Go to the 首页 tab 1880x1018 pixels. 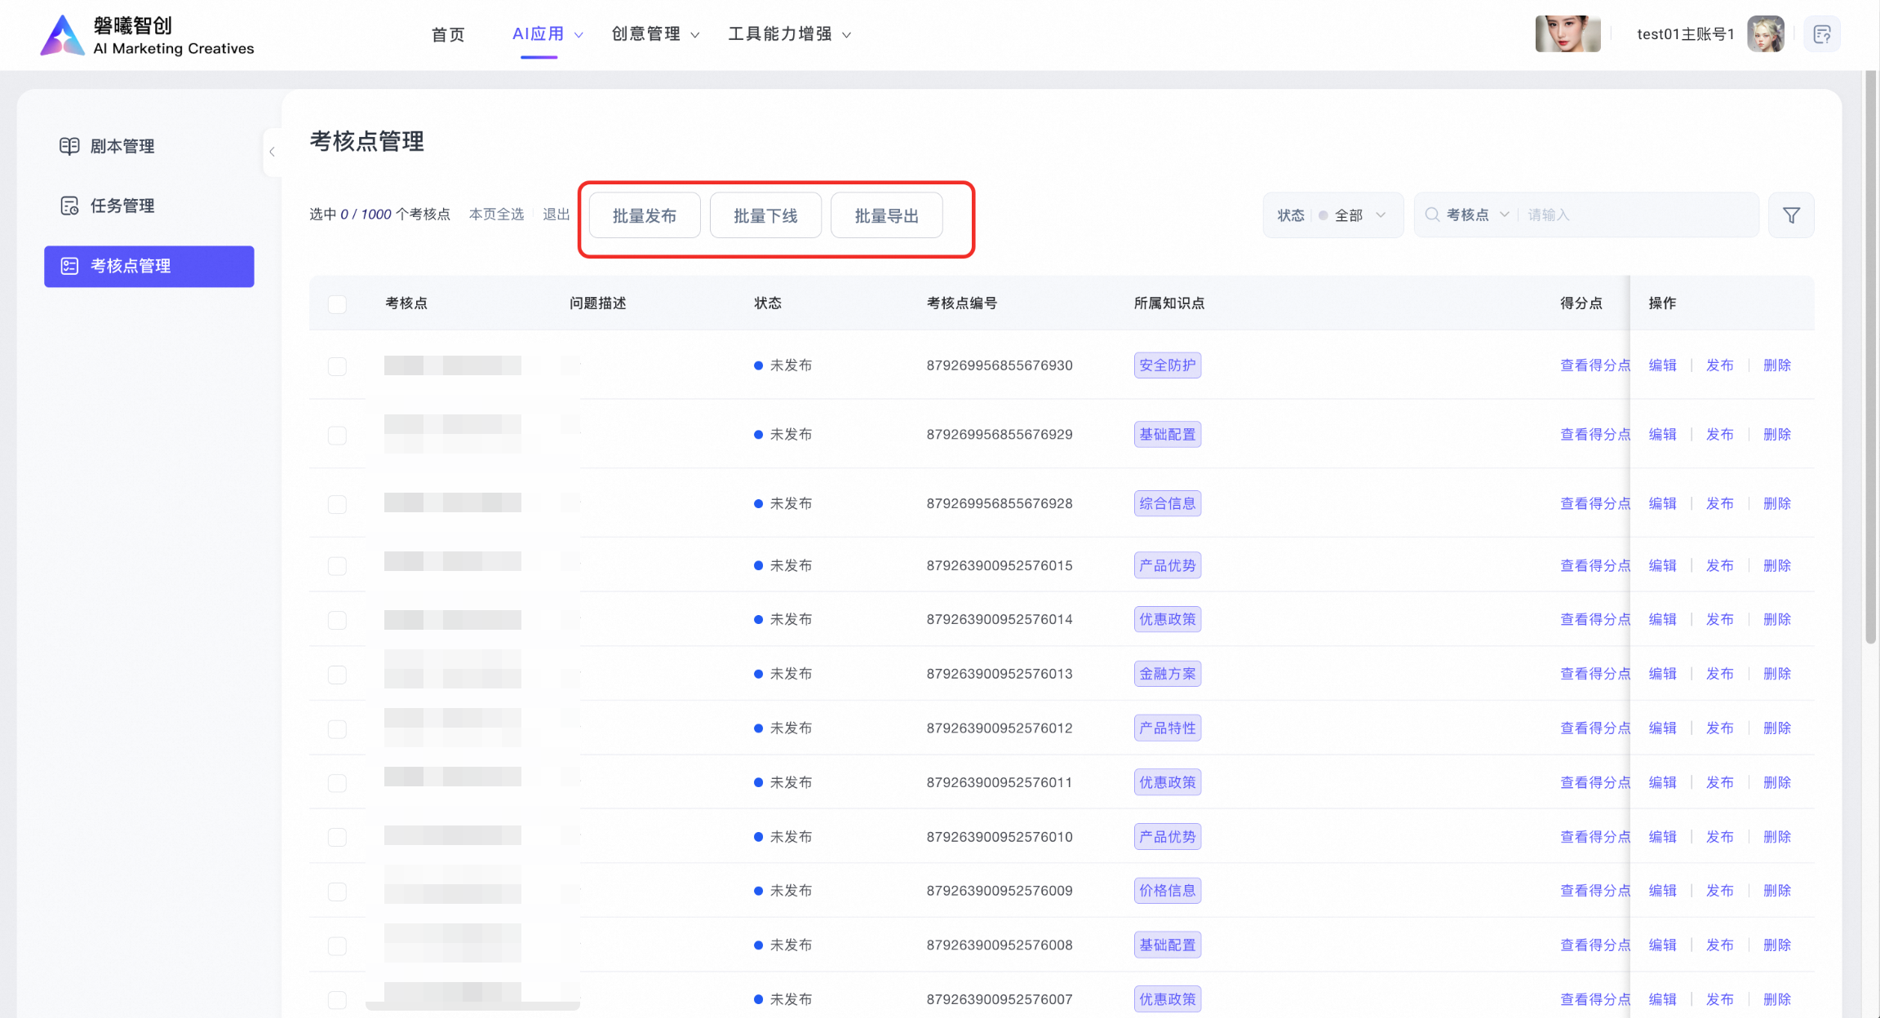pyautogui.click(x=448, y=34)
